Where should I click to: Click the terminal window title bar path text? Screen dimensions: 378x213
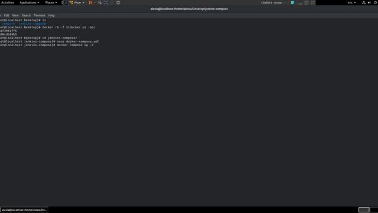(189, 9)
